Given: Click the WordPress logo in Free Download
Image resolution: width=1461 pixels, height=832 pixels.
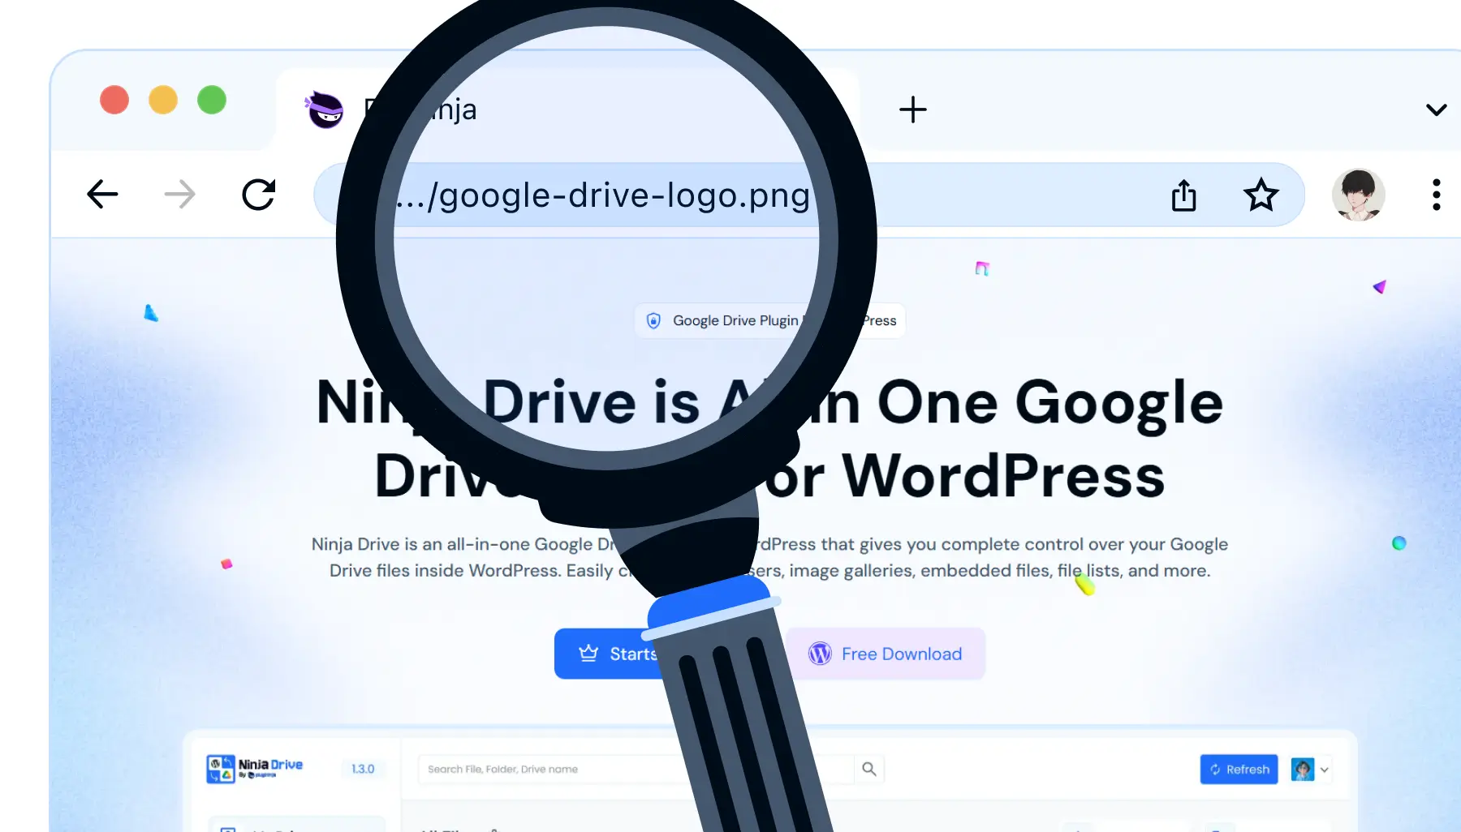Looking at the screenshot, I should pyautogui.click(x=820, y=654).
